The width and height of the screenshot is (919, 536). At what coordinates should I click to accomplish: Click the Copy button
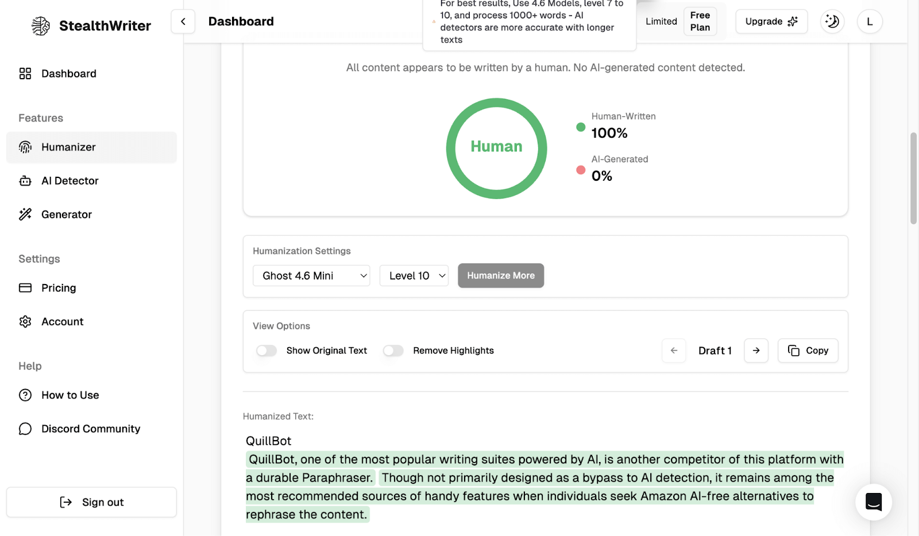tap(808, 351)
